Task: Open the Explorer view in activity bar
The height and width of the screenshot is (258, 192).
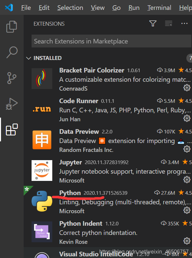Action: click(x=12, y=26)
